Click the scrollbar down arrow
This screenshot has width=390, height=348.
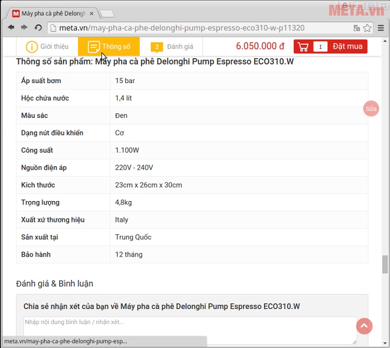pos(385,343)
